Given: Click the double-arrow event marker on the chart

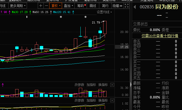Looking at the screenshot, I should 27,17.
